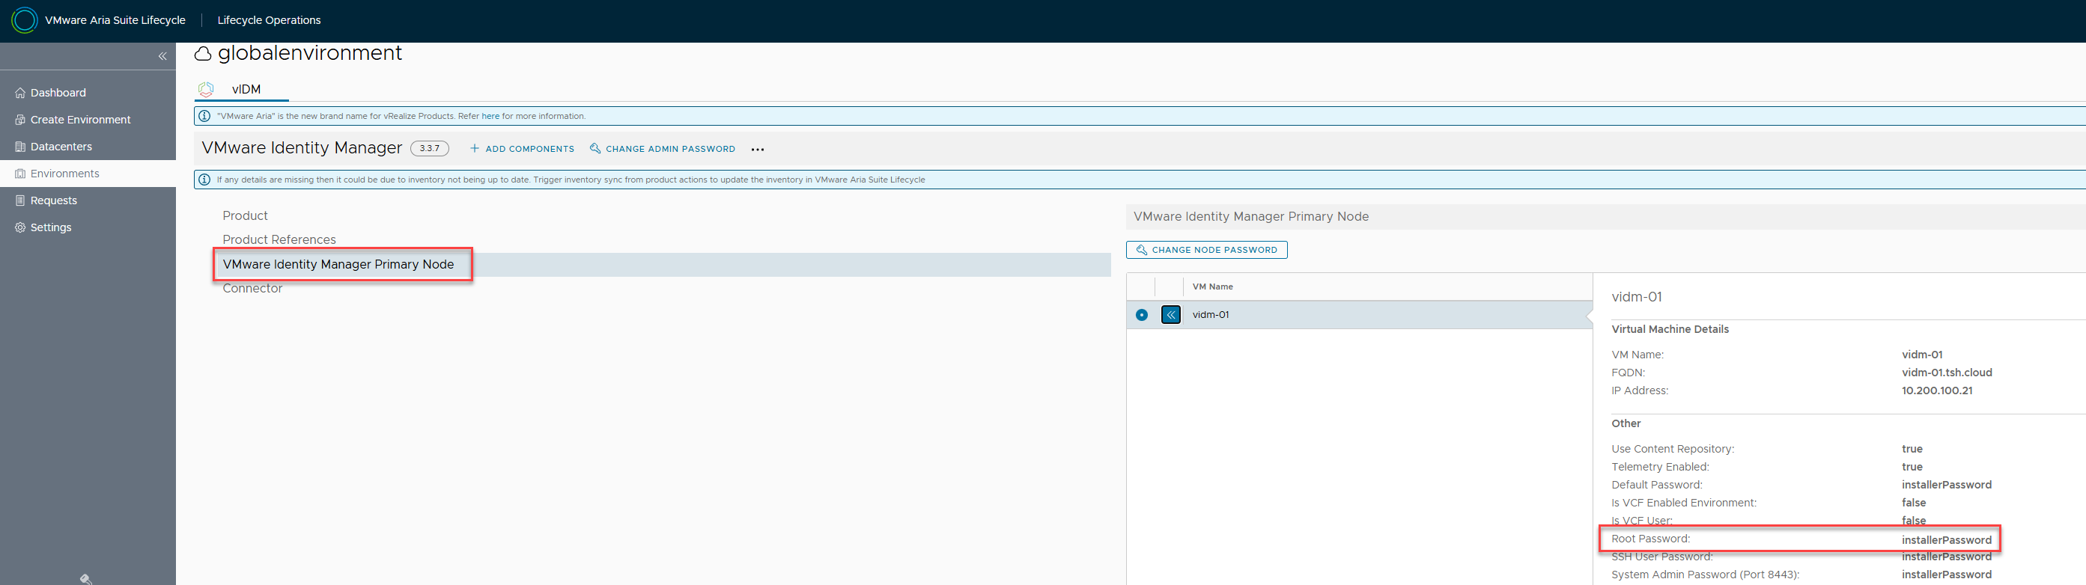The image size is (2086, 585).
Task: Collapse vidm-01 details with double-chevron icon
Action: click(1170, 315)
